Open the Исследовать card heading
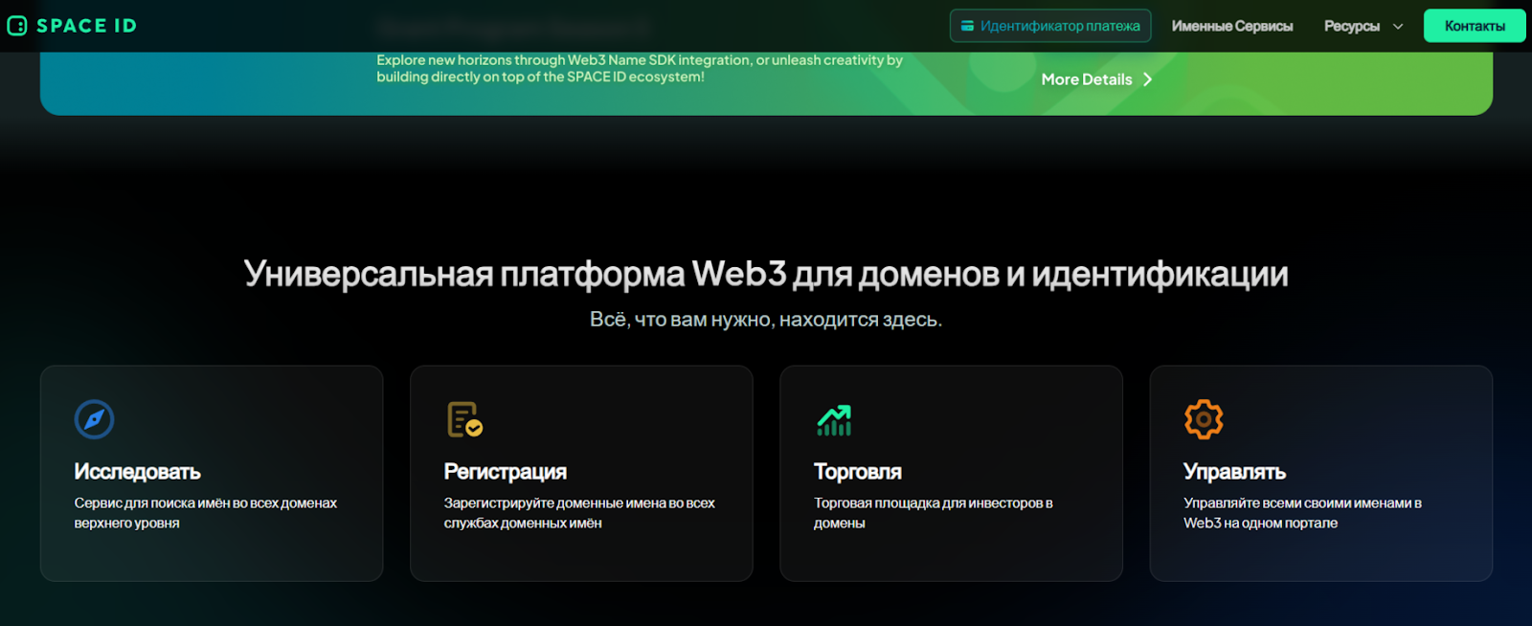The width and height of the screenshot is (1532, 626). click(x=138, y=472)
